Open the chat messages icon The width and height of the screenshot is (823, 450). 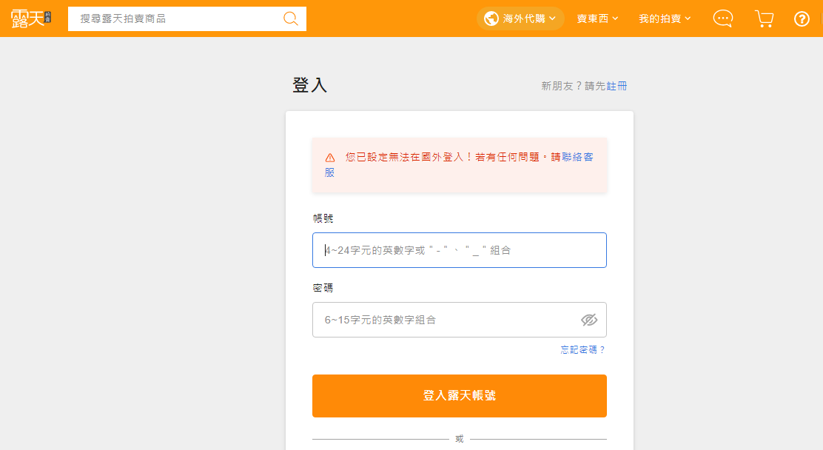723,19
